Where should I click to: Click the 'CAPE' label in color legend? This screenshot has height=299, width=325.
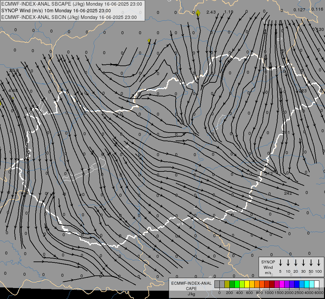point(191,288)
